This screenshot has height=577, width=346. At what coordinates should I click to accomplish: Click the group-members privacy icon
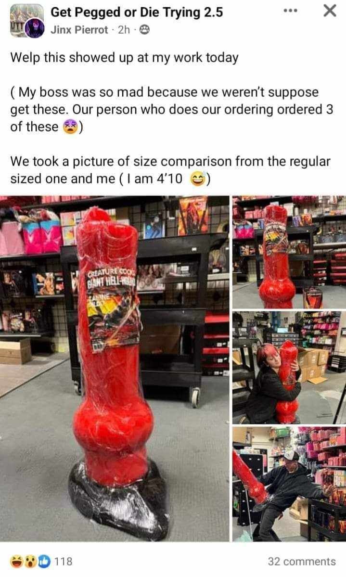click(x=145, y=30)
